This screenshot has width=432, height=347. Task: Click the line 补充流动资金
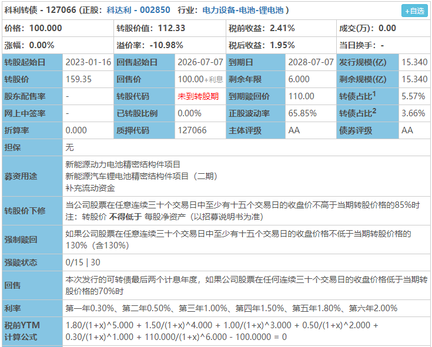pos(90,188)
